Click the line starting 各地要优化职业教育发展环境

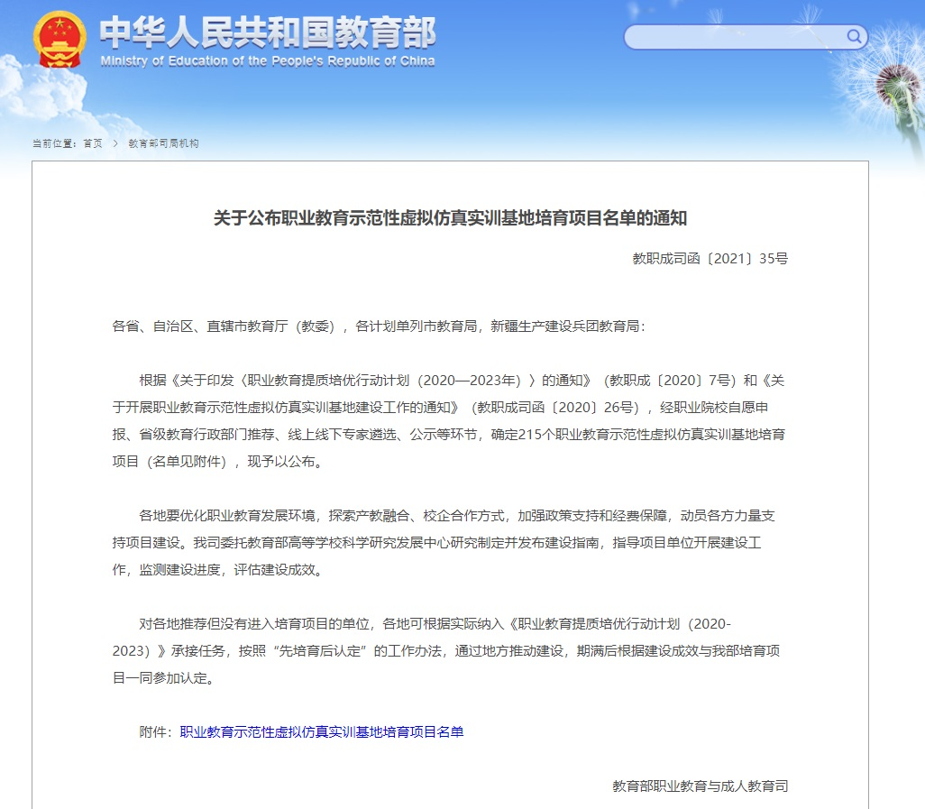pyautogui.click(x=457, y=516)
